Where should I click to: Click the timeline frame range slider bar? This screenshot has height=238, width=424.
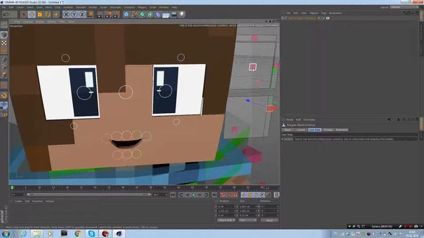tap(89, 194)
